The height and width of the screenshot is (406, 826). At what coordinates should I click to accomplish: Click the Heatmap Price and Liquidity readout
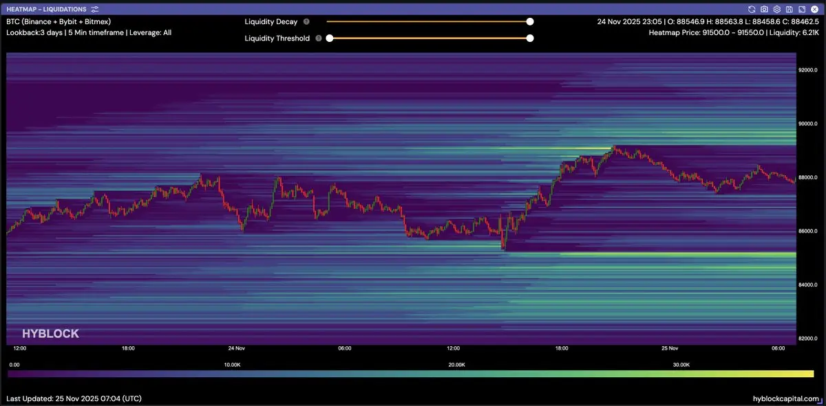[x=734, y=32]
